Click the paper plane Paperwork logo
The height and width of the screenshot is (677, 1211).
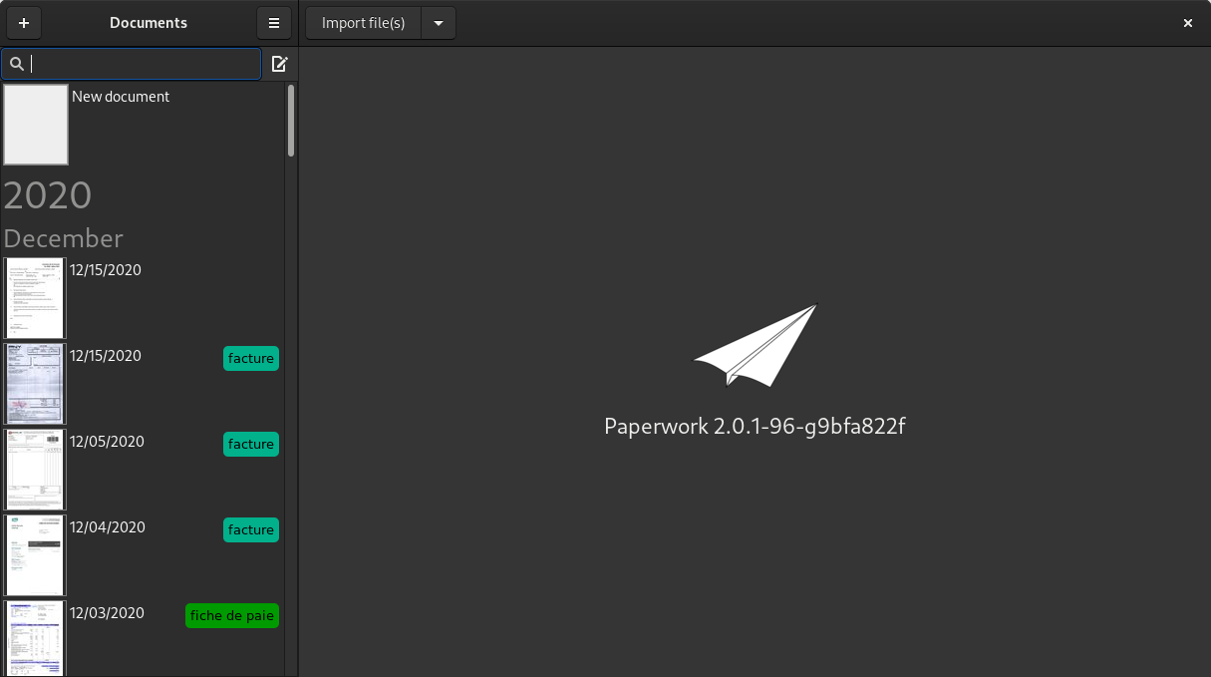[x=755, y=345]
